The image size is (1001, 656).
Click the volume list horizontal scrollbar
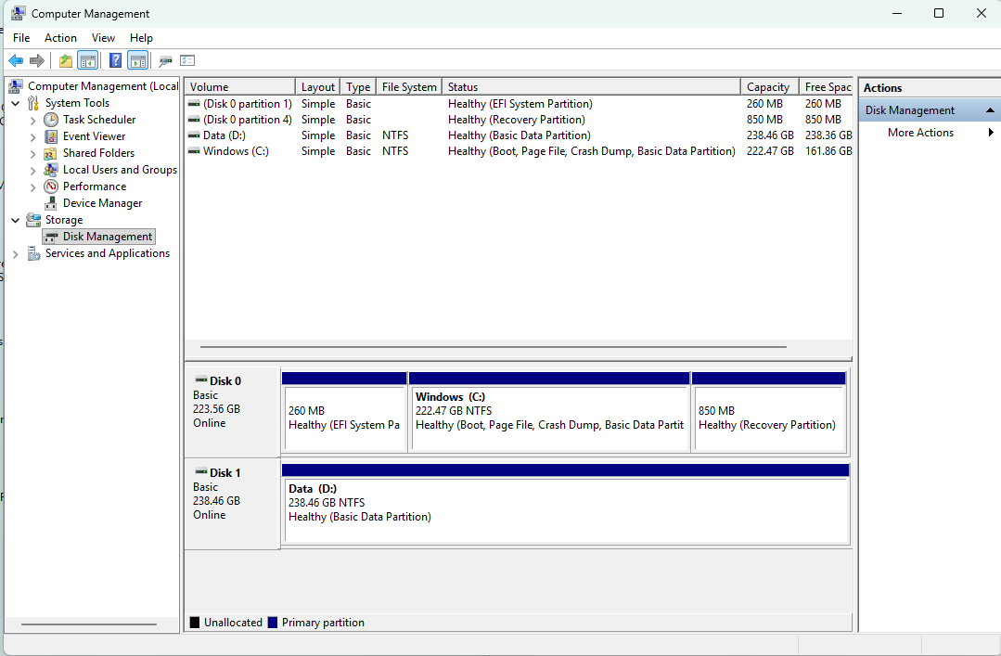[493, 347]
